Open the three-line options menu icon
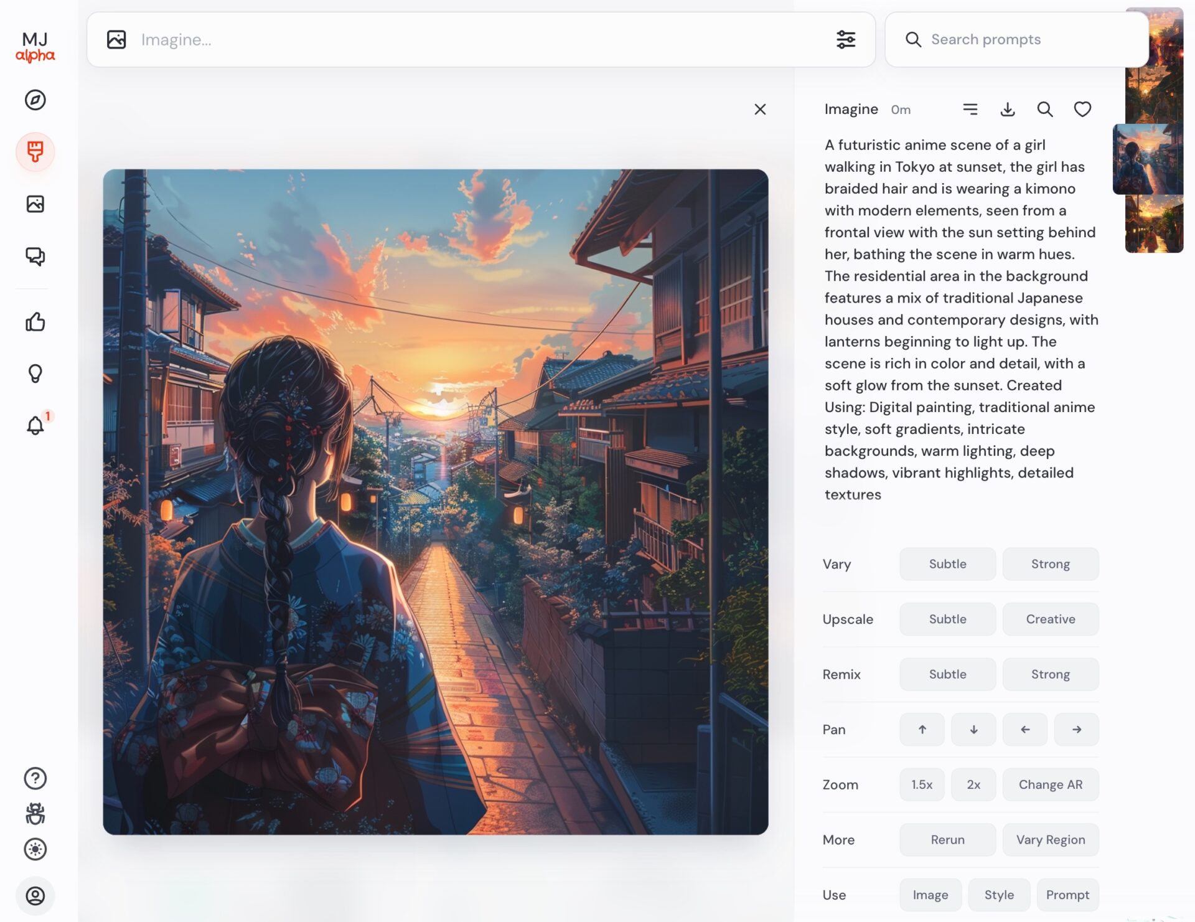This screenshot has width=1195, height=922. click(970, 110)
